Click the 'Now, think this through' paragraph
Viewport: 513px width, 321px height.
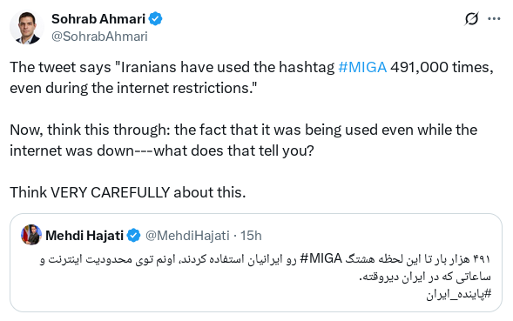pyautogui.click(x=243, y=140)
